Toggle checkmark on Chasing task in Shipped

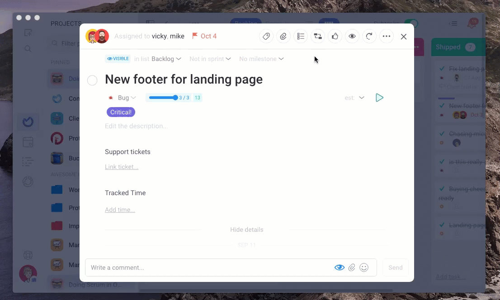442,134
